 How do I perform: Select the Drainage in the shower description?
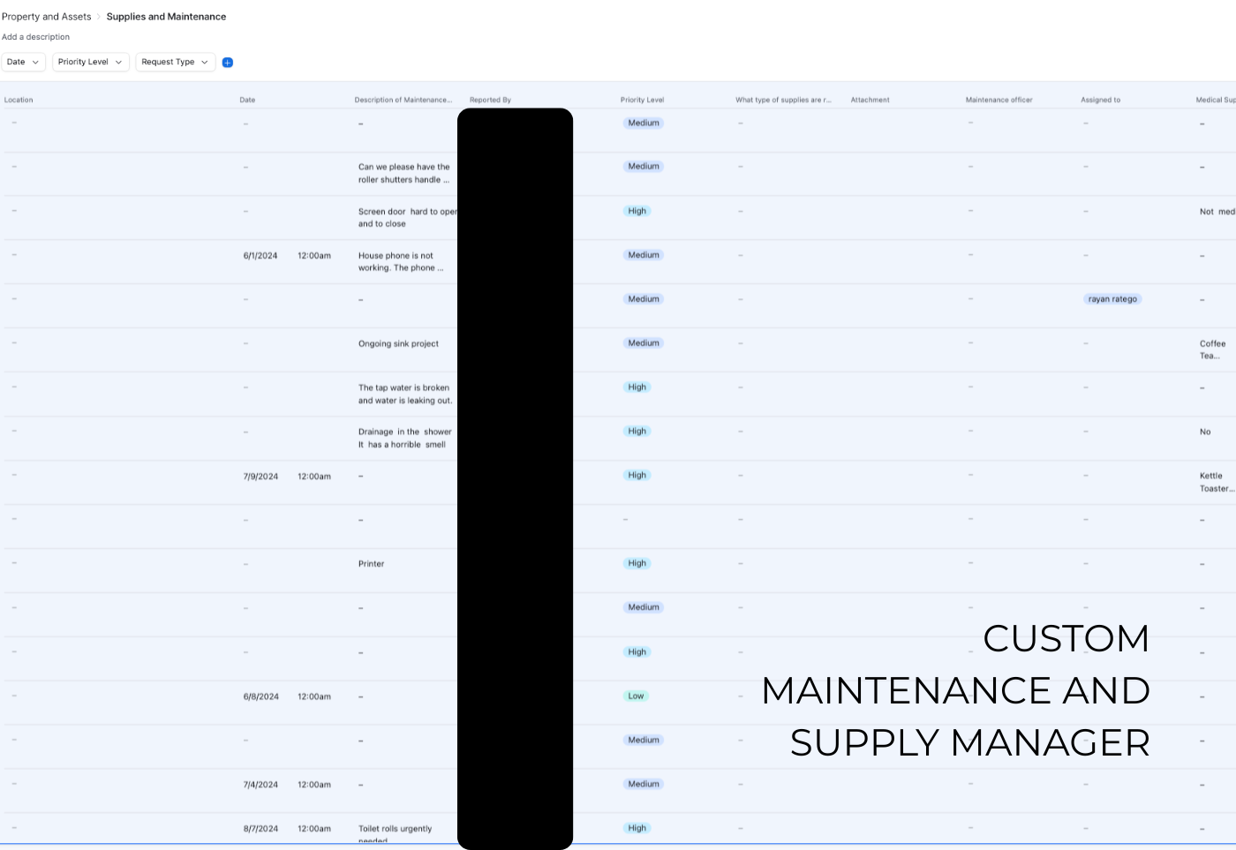(x=404, y=439)
